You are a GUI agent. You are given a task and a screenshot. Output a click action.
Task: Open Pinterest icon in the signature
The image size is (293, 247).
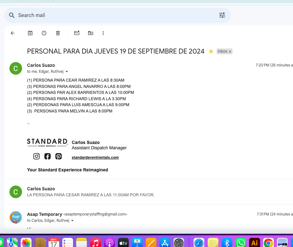click(59, 156)
